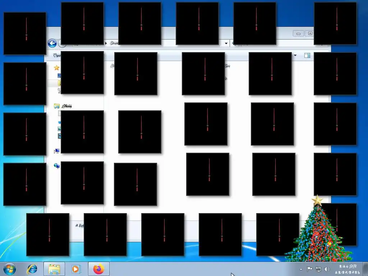Open the Action Center flag icon
The height and width of the screenshot is (276, 368).
coord(309,269)
